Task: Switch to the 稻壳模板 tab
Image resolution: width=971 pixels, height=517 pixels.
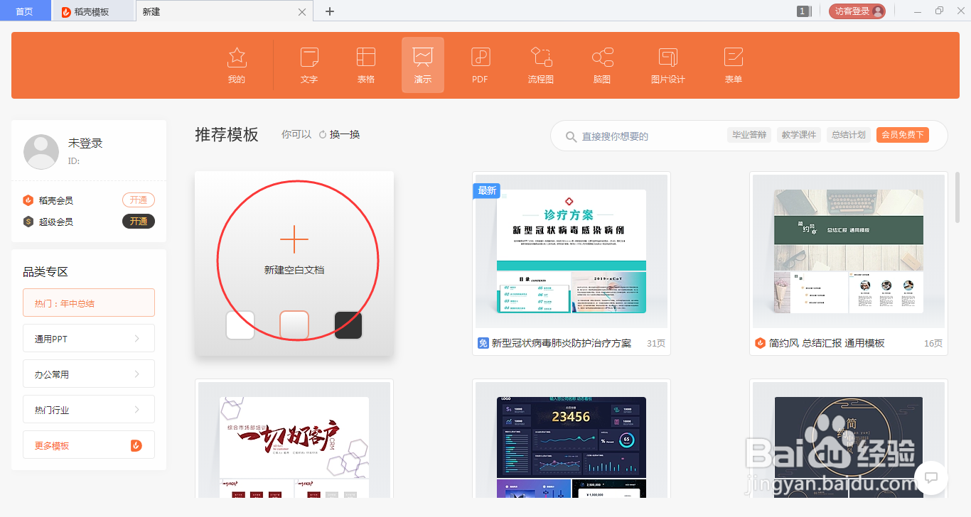Action: (x=93, y=11)
